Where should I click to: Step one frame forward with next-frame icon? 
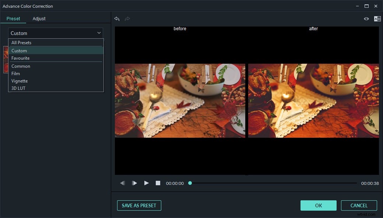tap(134, 183)
